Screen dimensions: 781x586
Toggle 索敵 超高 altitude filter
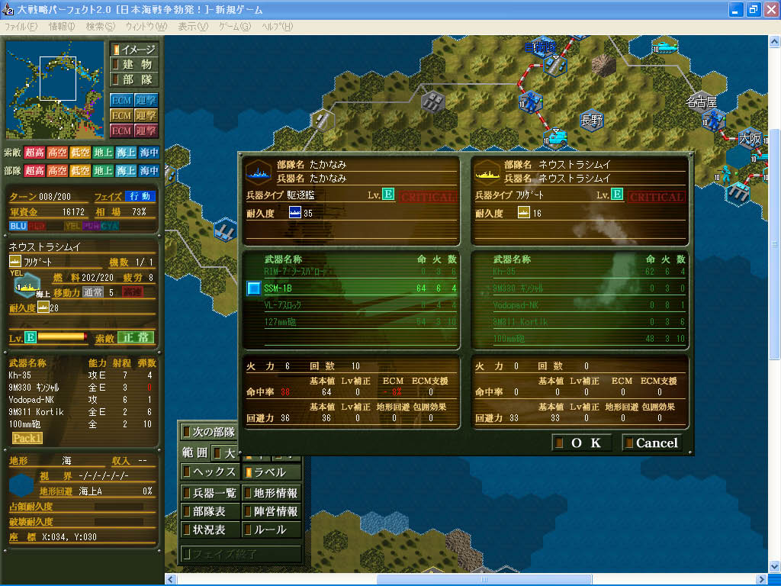click(34, 153)
